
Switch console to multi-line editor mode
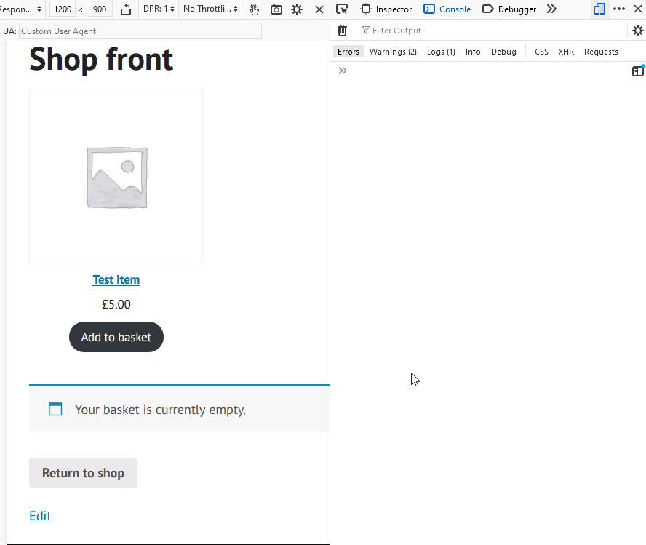point(638,71)
